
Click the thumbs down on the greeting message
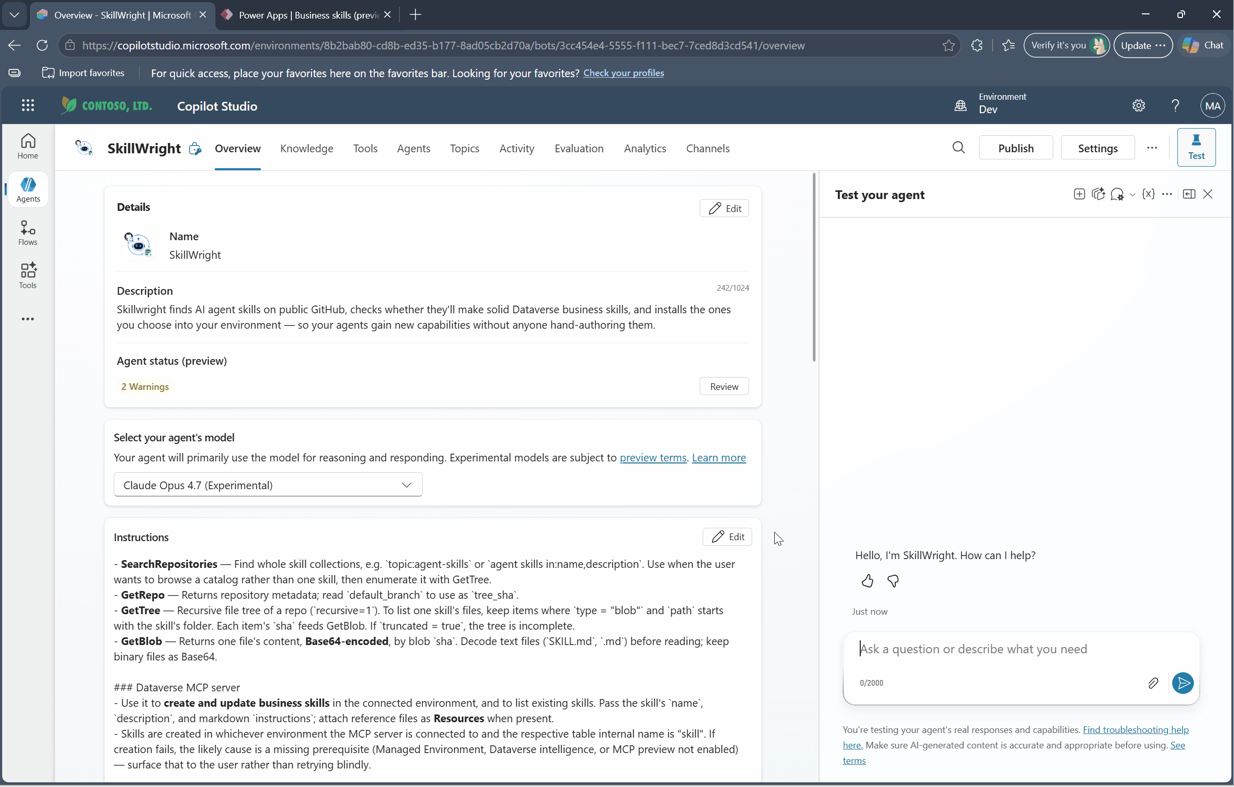[893, 581]
